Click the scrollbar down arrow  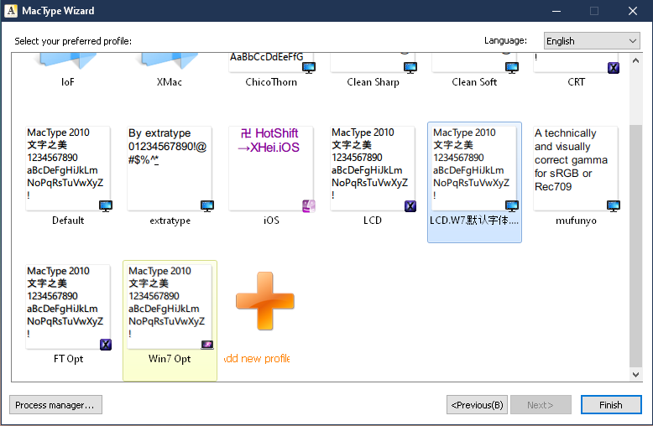coord(635,374)
